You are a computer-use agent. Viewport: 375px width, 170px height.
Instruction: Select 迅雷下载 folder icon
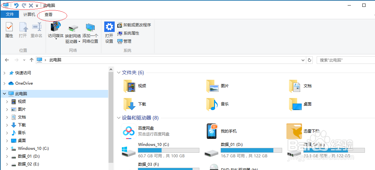click(x=294, y=131)
